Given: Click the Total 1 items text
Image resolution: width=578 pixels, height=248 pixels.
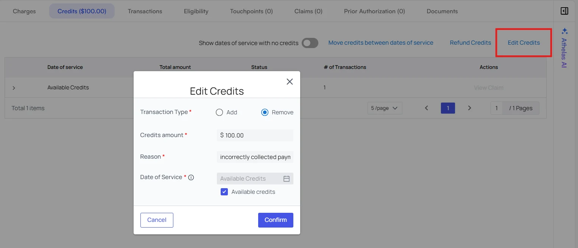Looking at the screenshot, I should click(28, 108).
